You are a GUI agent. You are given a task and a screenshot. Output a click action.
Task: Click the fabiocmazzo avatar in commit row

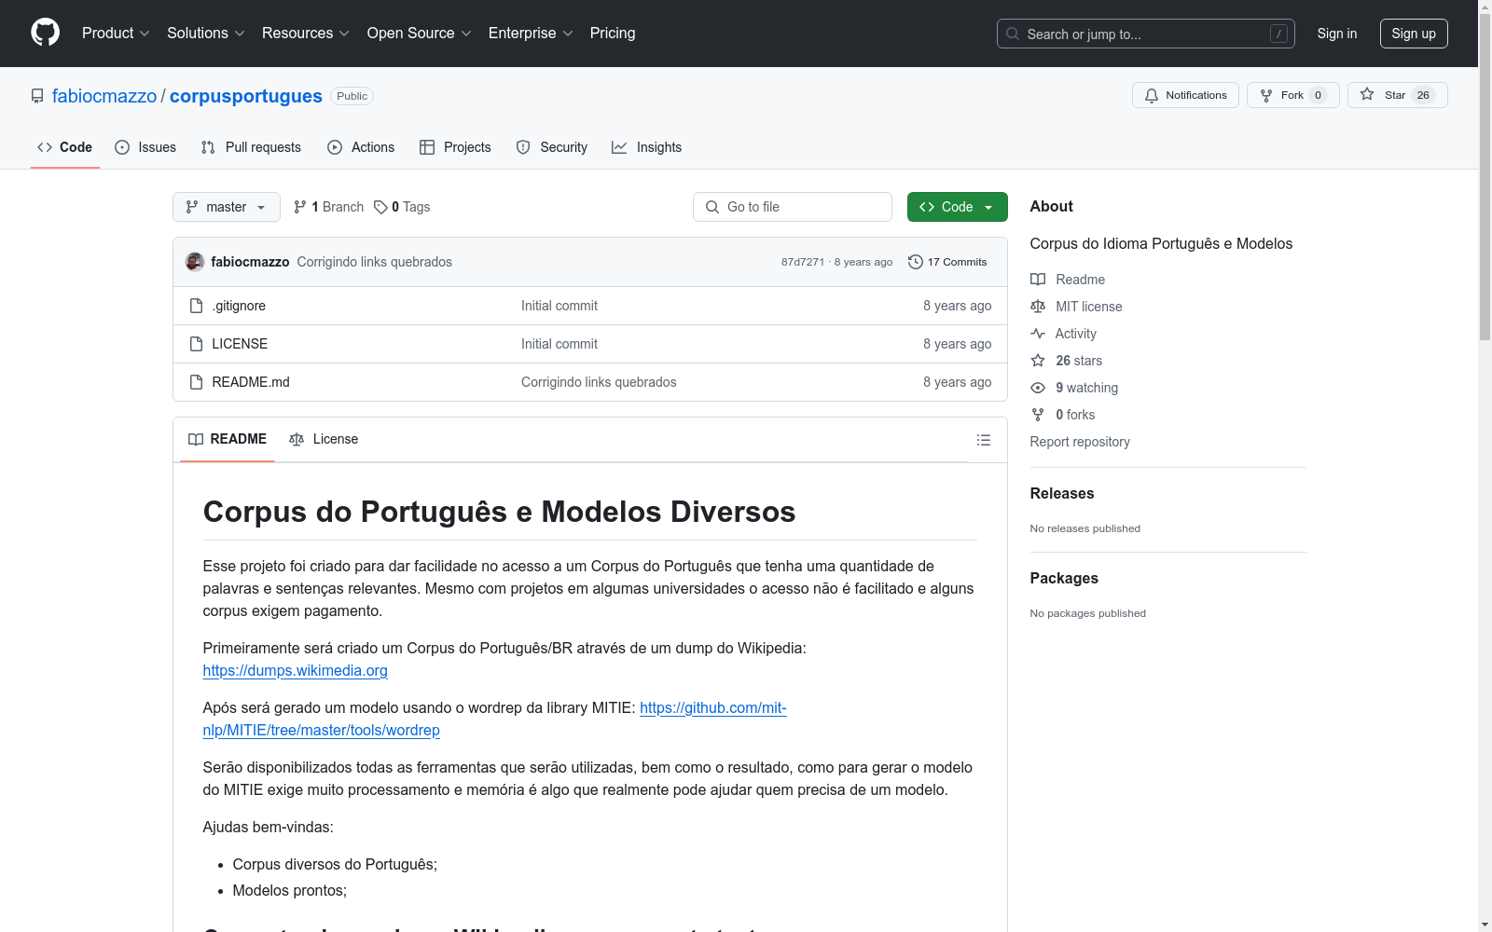195,262
